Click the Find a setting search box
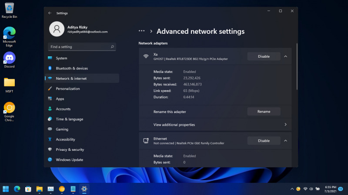348x195 pixels. pyautogui.click(x=82, y=47)
